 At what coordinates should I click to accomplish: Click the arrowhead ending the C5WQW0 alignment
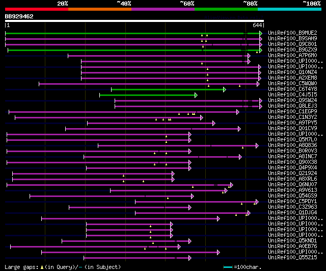[258, 84]
